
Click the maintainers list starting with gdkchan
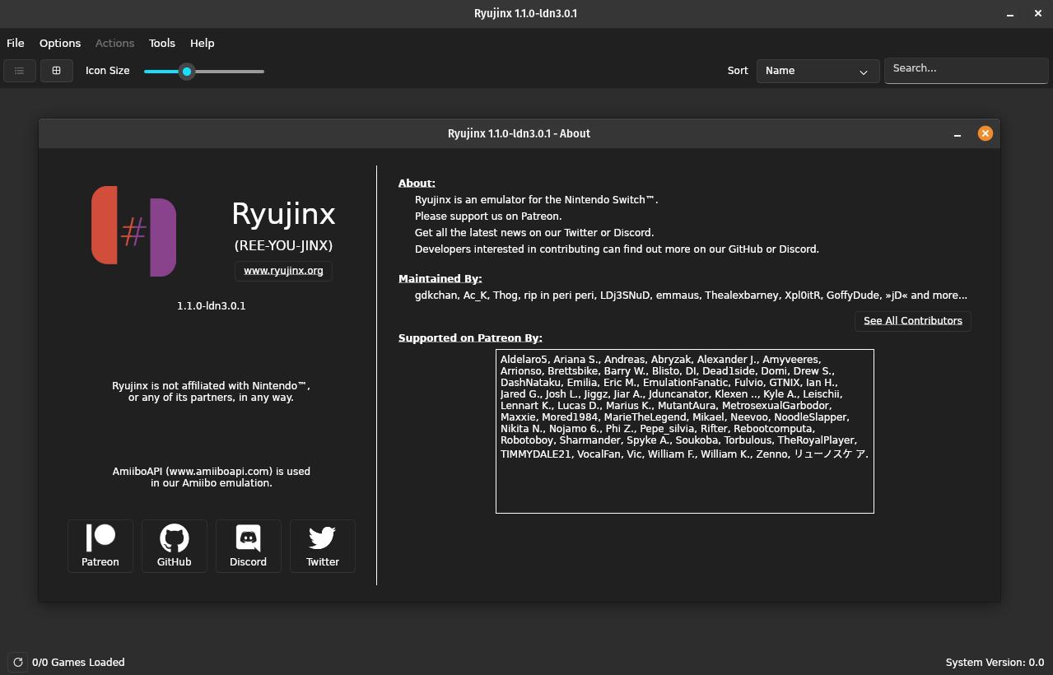pyautogui.click(x=691, y=296)
